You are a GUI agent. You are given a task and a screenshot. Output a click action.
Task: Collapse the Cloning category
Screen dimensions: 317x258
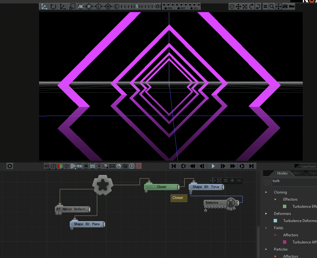click(266, 192)
